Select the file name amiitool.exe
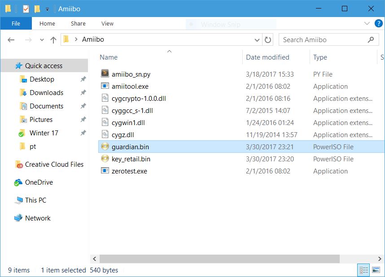 coord(130,87)
